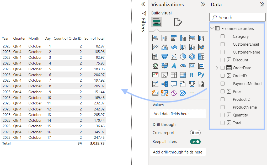Select the Gauge visual
The height and width of the screenshot is (165, 267).
183,66
